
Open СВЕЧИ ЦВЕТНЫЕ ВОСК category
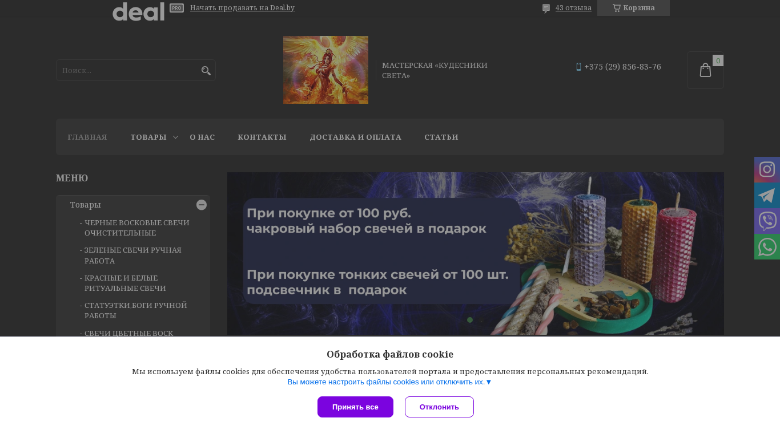tap(128, 332)
